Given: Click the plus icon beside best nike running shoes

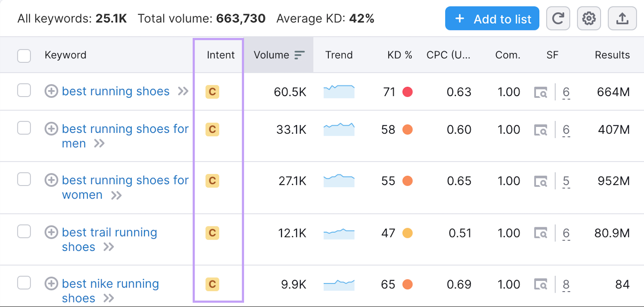Looking at the screenshot, I should pos(51,283).
